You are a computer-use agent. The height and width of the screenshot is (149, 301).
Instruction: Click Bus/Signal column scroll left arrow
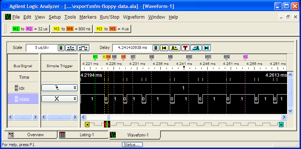11,117
